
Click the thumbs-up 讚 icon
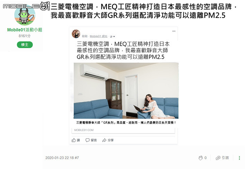(74, 140)
